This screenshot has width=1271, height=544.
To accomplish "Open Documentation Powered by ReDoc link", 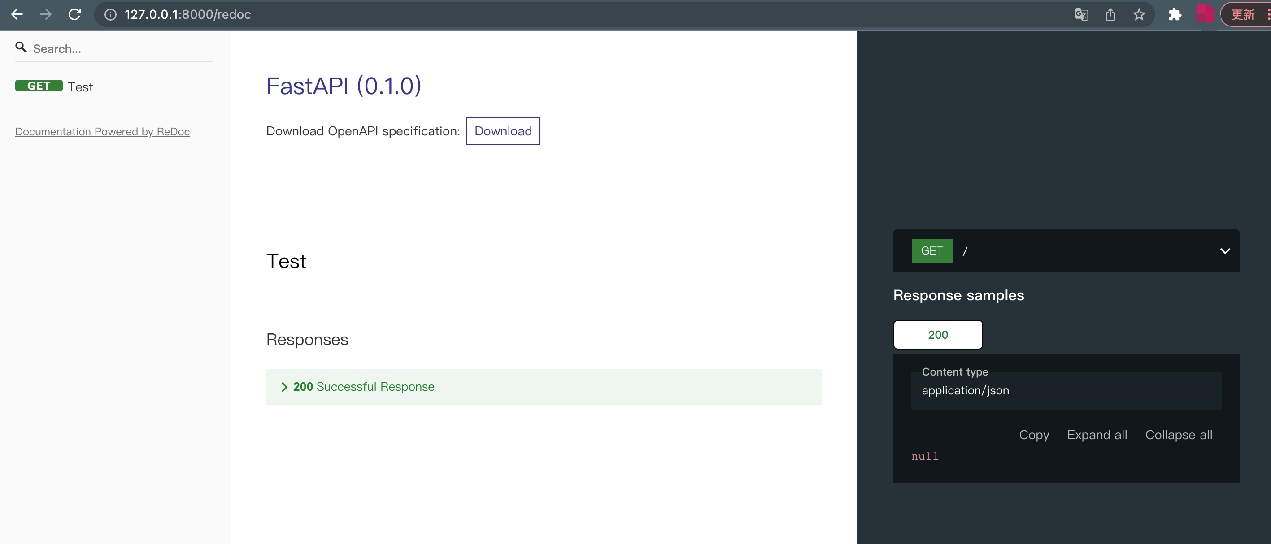I will pyautogui.click(x=102, y=132).
